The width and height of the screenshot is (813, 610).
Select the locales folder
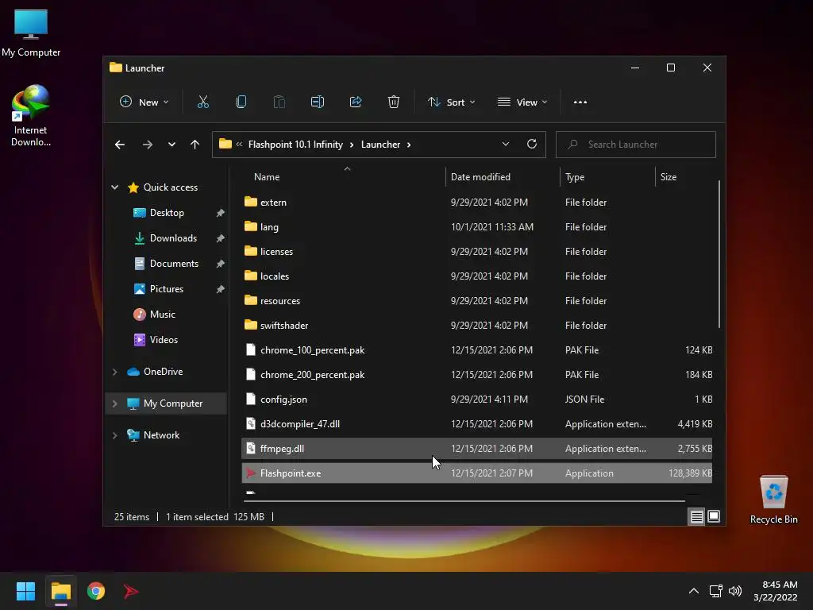476,276
